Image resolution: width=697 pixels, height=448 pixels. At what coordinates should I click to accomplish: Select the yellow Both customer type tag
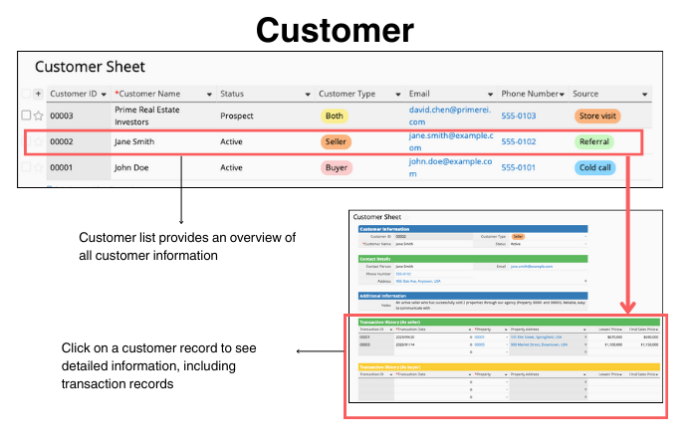[x=334, y=115]
